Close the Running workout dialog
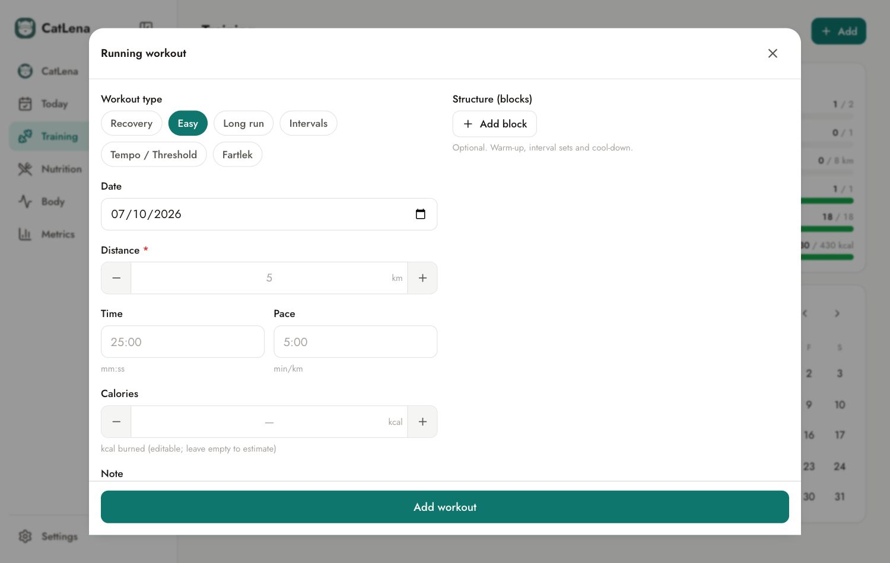The height and width of the screenshot is (563, 890). coord(773,53)
